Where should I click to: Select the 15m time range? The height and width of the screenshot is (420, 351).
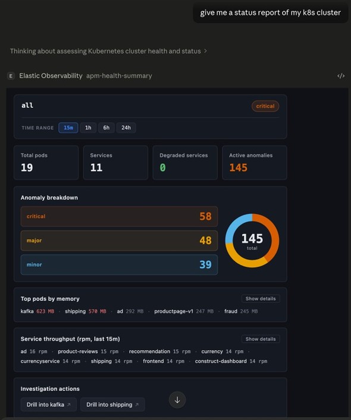(x=68, y=127)
